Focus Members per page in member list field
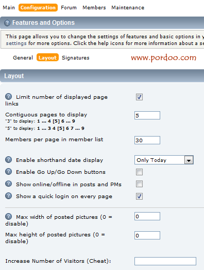The width and height of the screenshot is (204, 270). pyautogui.click(x=147, y=140)
